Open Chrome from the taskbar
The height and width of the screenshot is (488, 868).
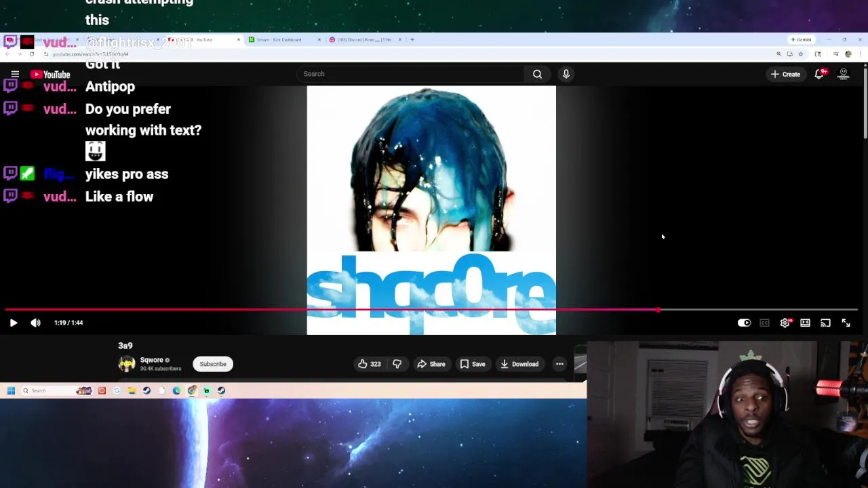pos(192,390)
